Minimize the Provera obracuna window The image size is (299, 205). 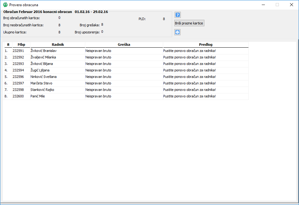(x=263, y=5)
